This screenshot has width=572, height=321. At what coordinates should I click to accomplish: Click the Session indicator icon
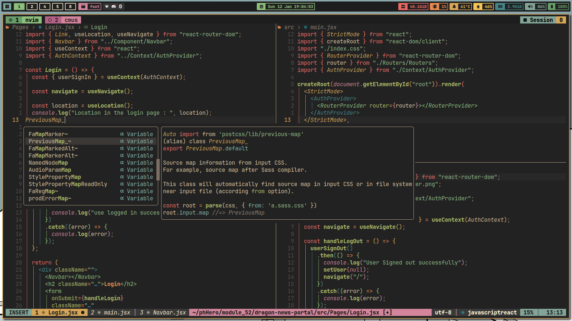tap(525, 20)
